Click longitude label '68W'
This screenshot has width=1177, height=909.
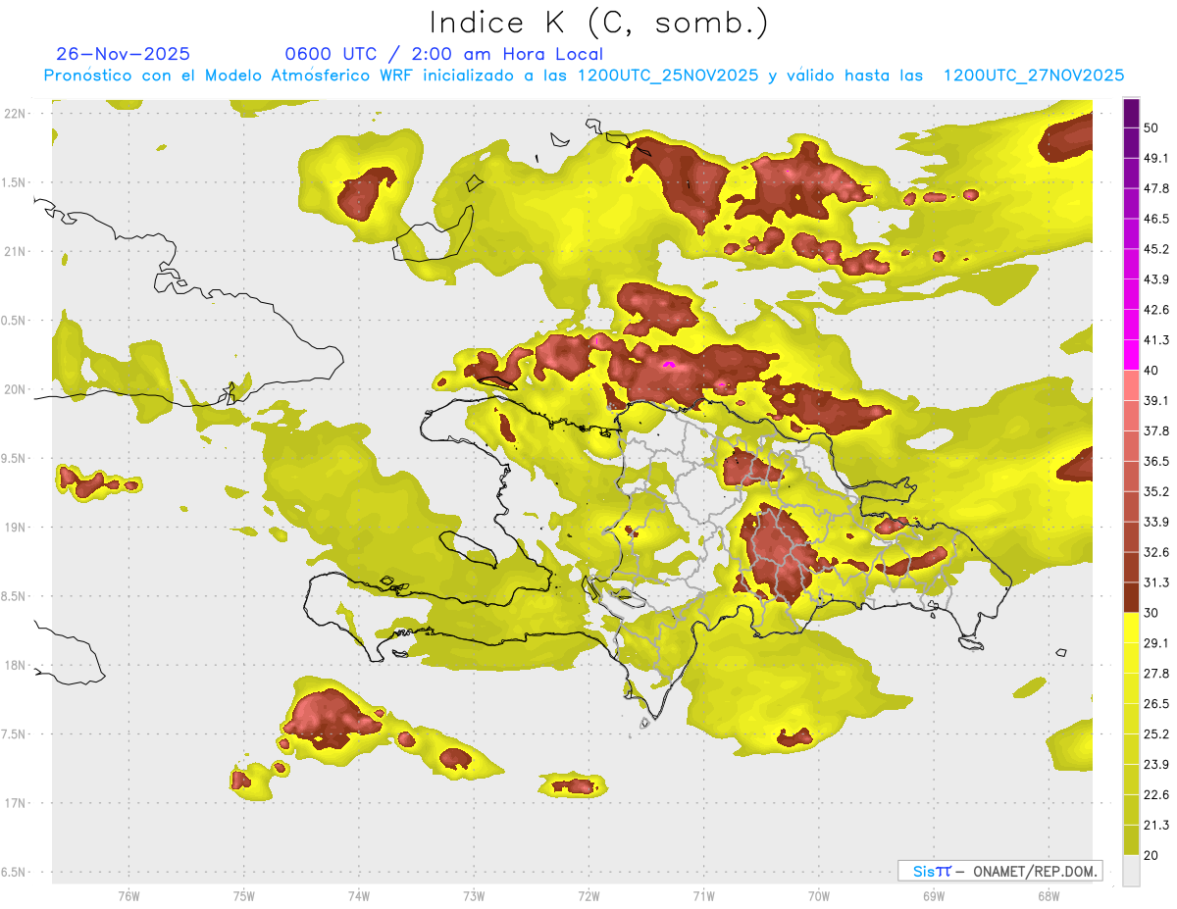[x=1048, y=895]
